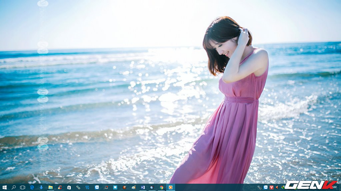341x191 pixels.
Task: Open the taskbar search magnifier
Action: [13, 187]
